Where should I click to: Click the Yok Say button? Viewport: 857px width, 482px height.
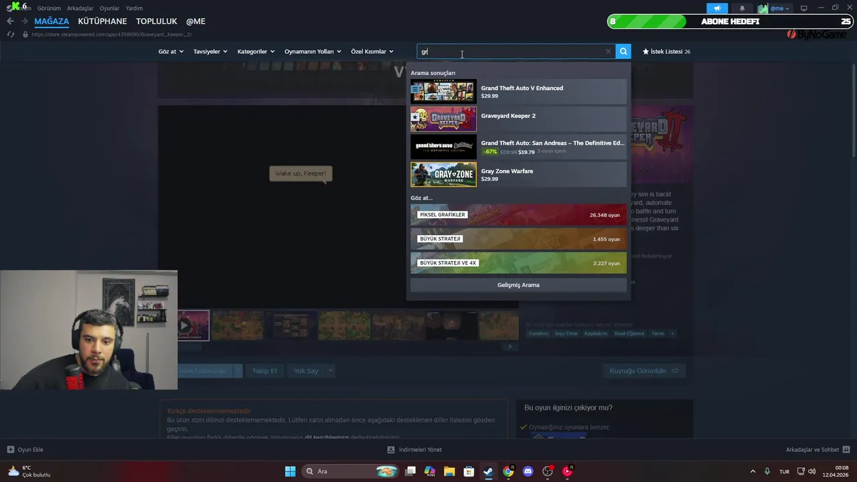pyautogui.click(x=306, y=371)
